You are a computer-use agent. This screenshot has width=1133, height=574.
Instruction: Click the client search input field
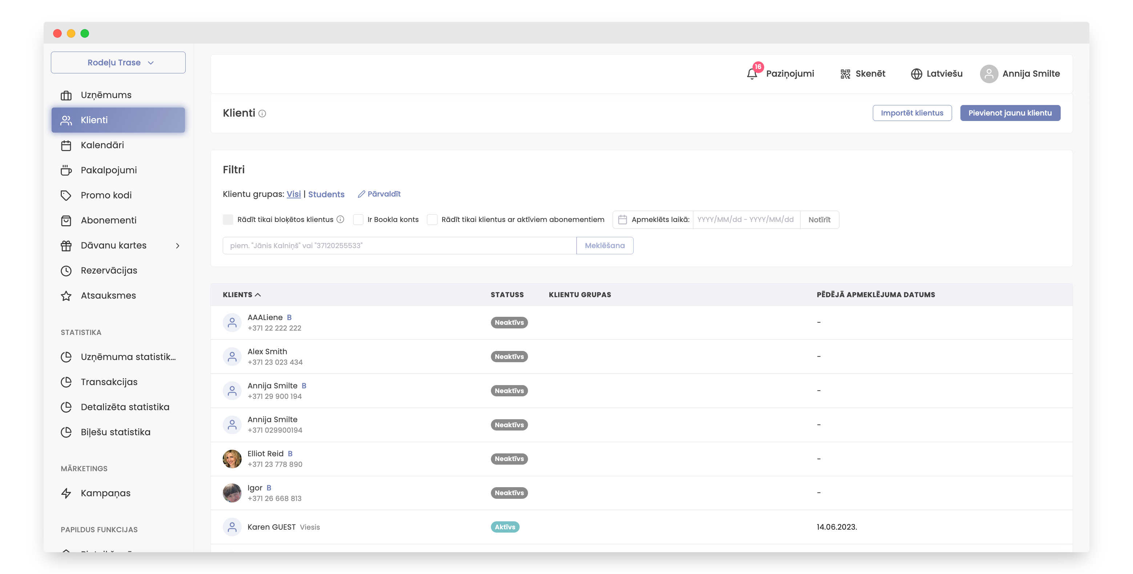click(399, 246)
